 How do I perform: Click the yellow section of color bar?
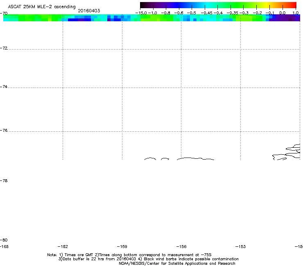point(267,5)
